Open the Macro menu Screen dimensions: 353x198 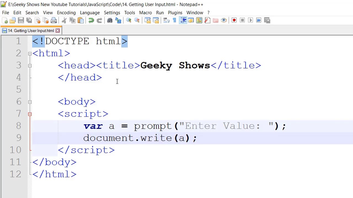coord(145,13)
